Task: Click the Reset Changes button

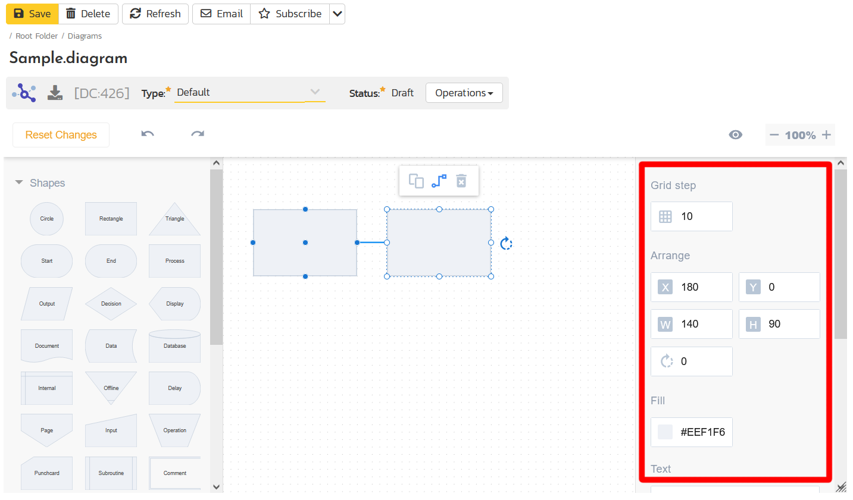Action: tap(61, 135)
